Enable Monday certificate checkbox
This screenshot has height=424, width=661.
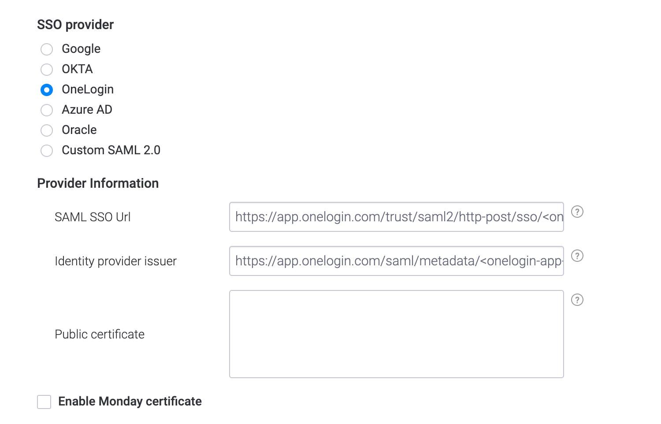(x=44, y=402)
